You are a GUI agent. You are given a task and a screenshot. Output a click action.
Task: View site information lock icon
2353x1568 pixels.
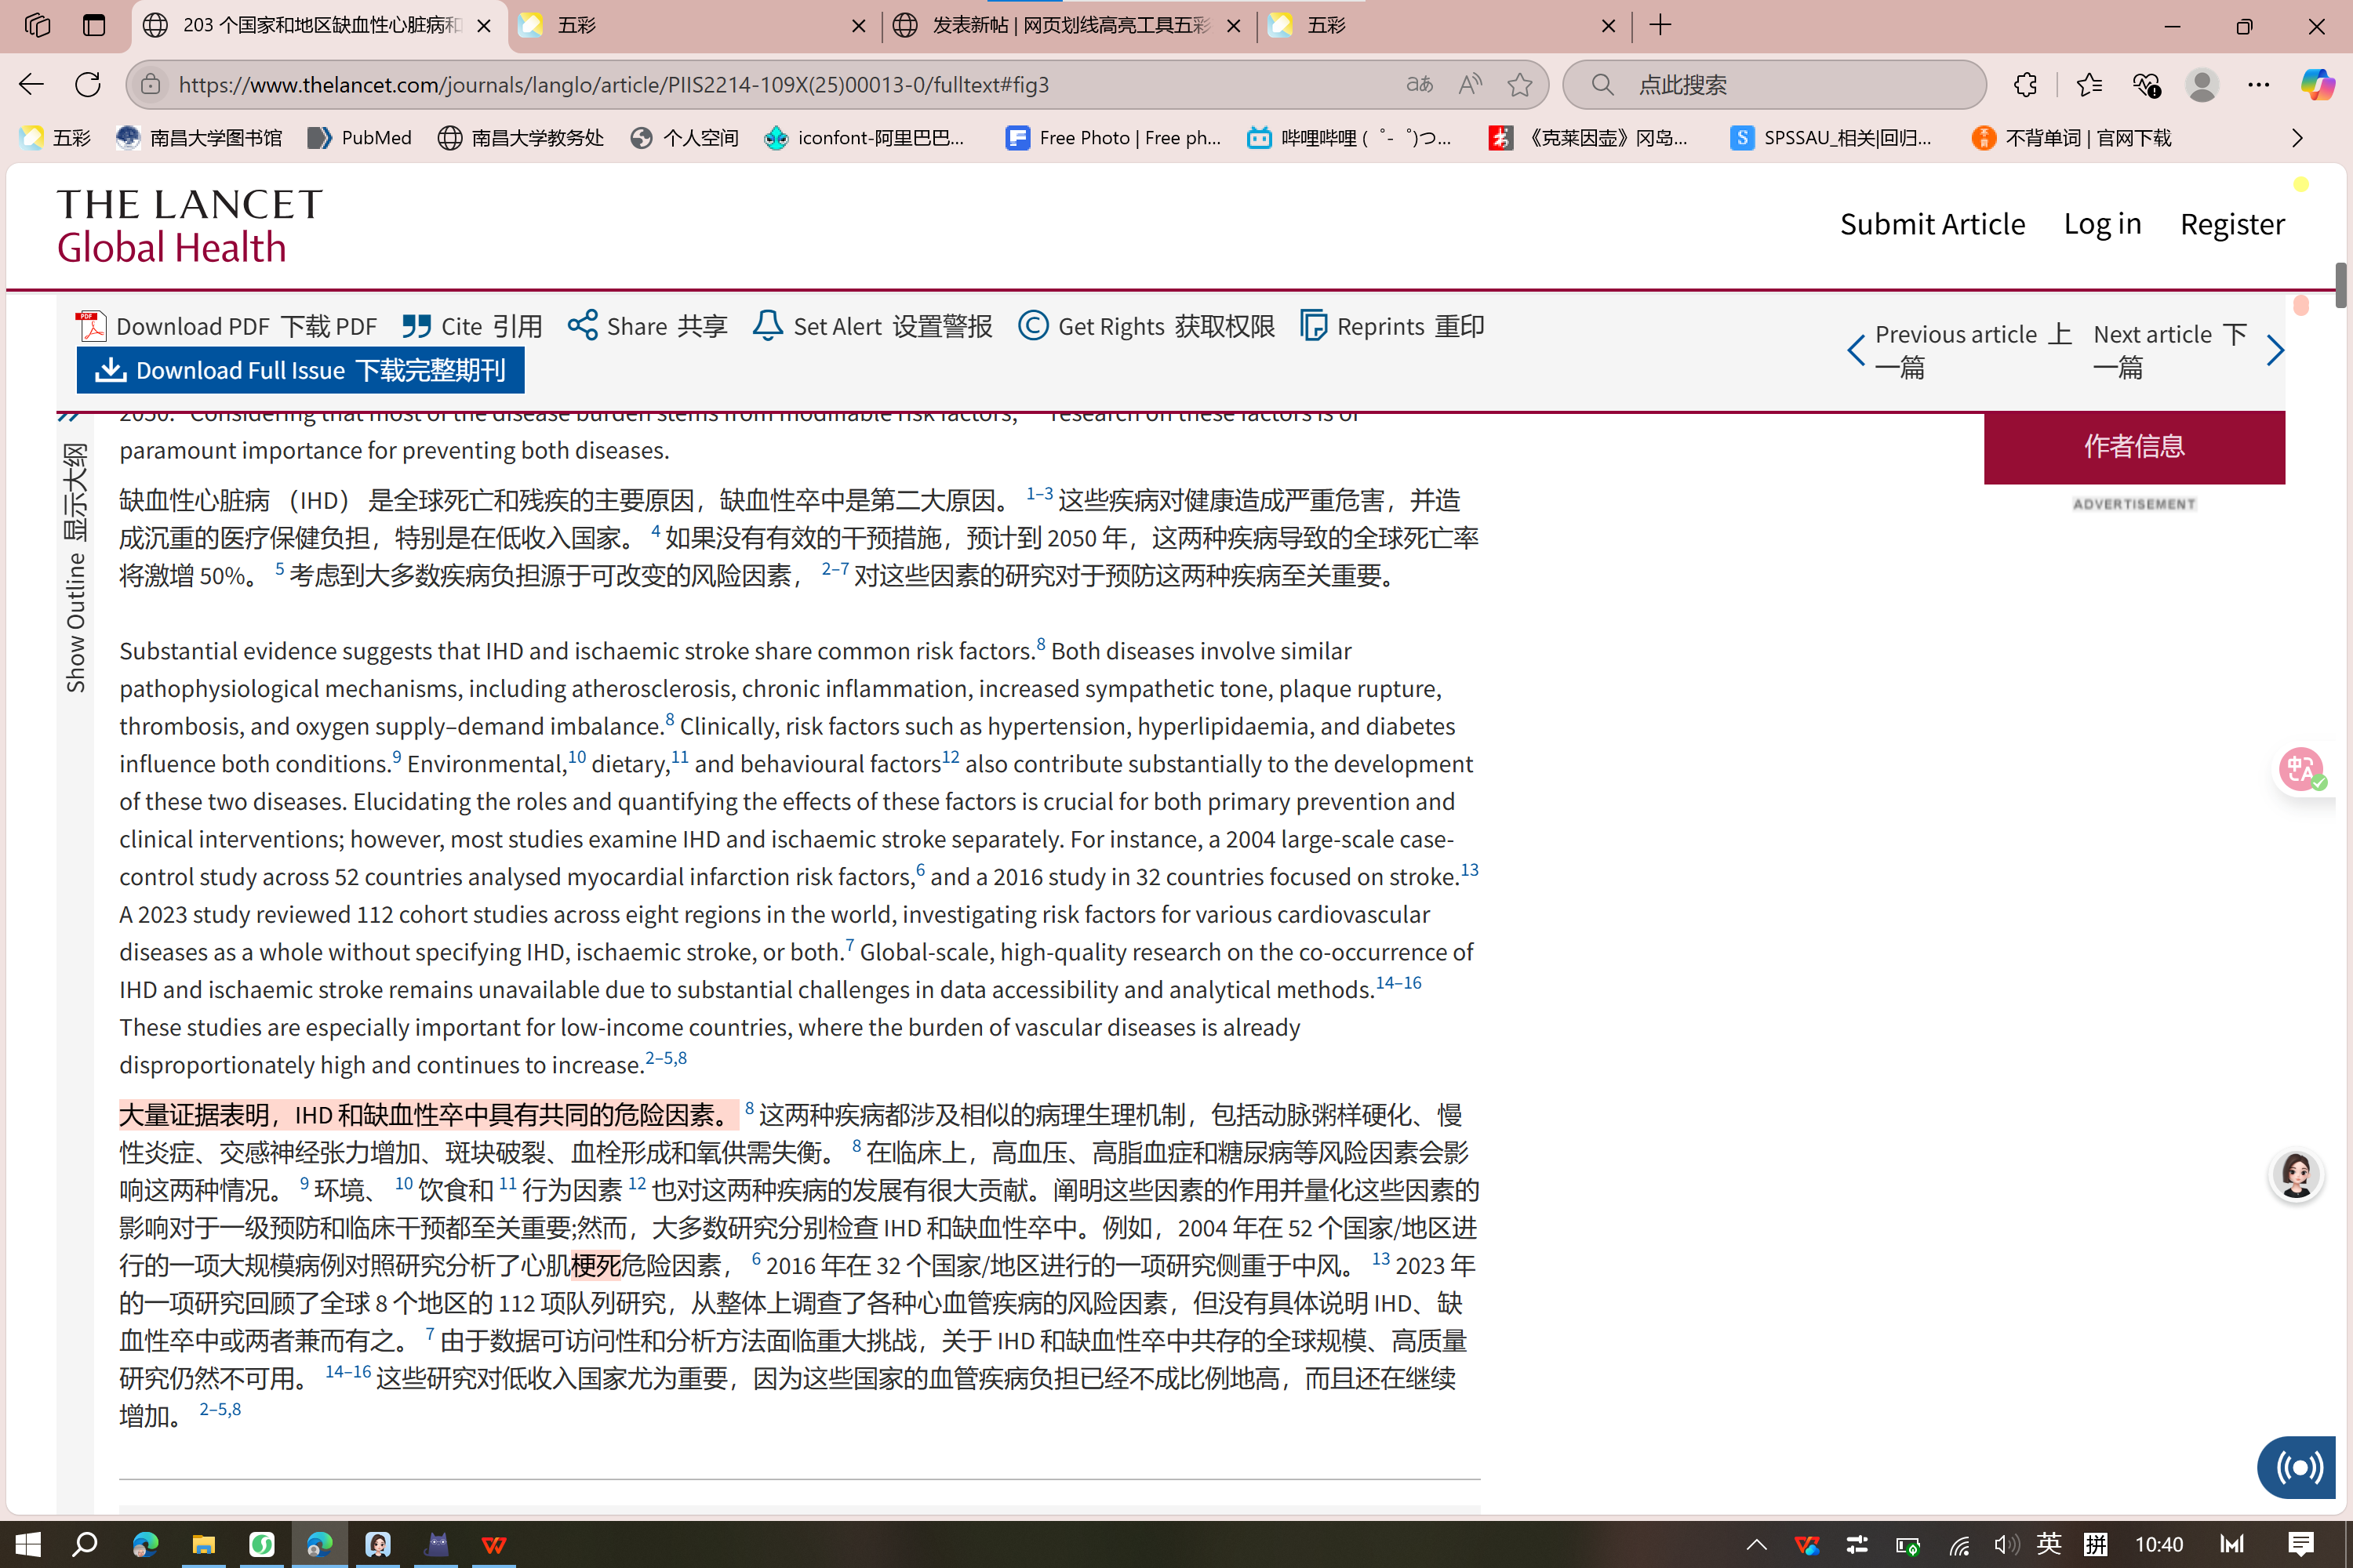coord(151,85)
